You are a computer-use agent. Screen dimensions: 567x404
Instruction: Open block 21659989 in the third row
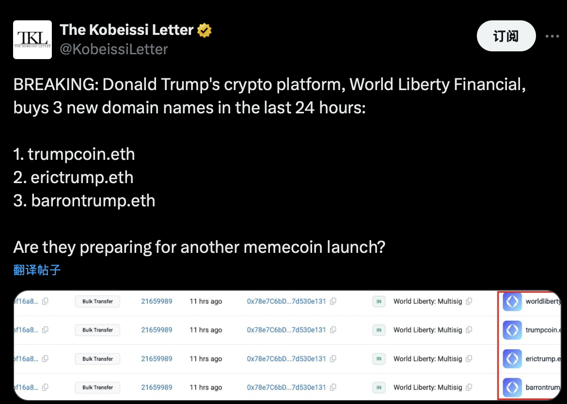(x=157, y=359)
